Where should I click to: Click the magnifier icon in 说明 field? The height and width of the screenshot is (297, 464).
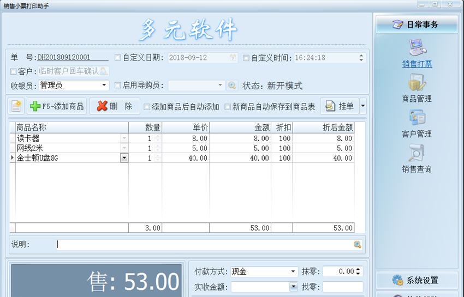tap(358, 245)
